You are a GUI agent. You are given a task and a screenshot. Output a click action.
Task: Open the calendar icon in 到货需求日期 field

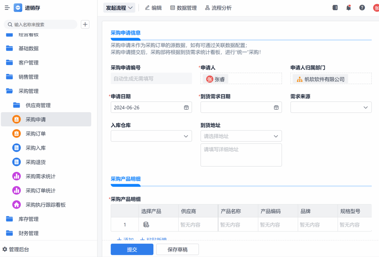[276, 107]
